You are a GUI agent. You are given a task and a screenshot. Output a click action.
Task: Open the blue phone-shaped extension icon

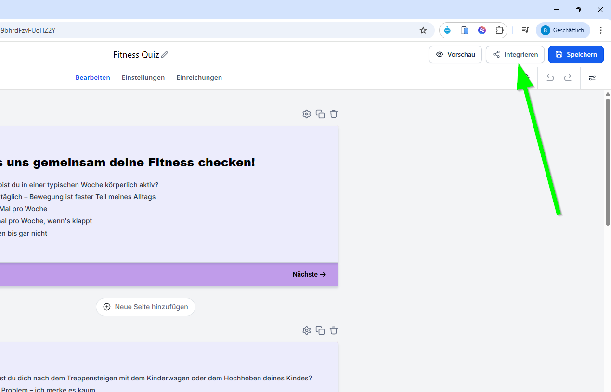pyautogui.click(x=465, y=30)
